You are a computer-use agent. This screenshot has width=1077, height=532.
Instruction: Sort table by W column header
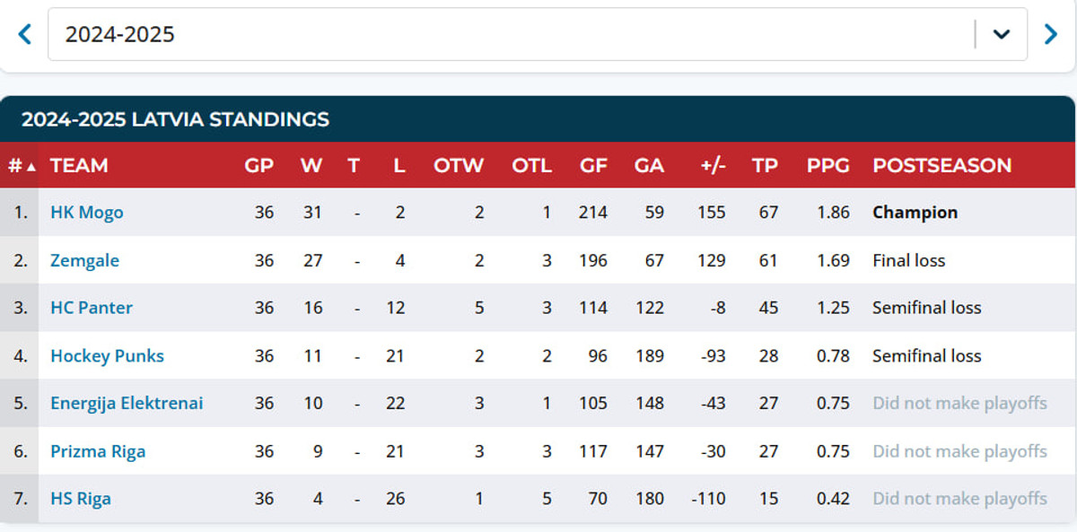311,165
